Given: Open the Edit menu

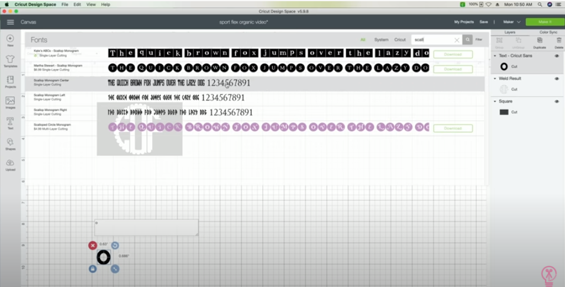Looking at the screenshot, I should coord(77,4).
